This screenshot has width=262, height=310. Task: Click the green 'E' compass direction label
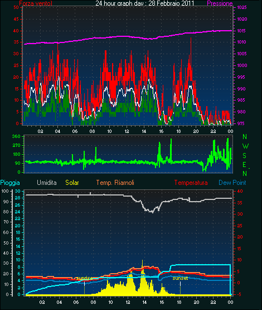[244, 165]
